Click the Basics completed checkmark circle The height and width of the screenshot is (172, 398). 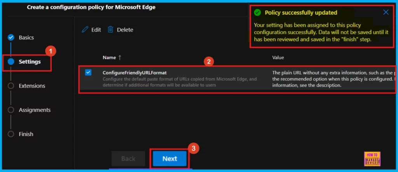[11, 38]
